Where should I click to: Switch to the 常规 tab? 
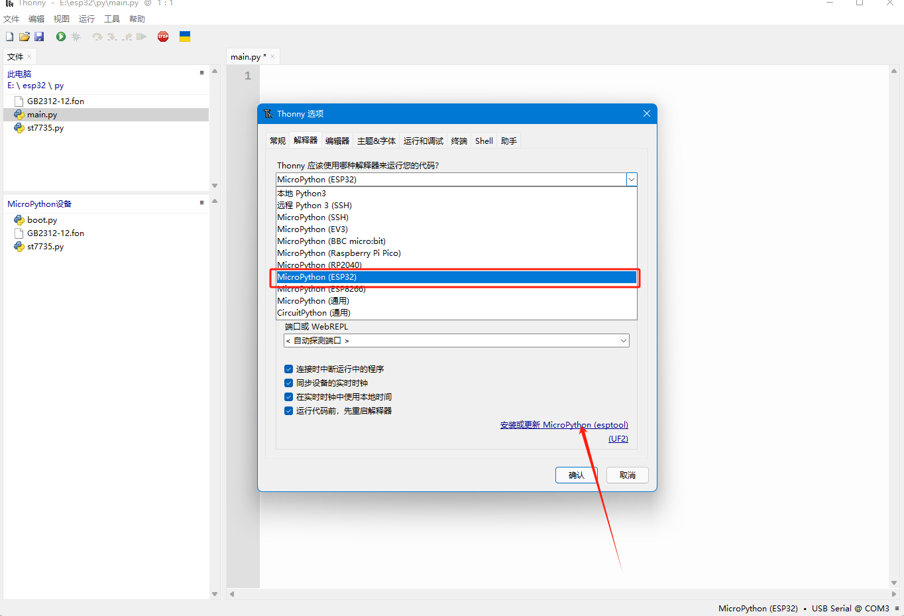click(x=278, y=141)
